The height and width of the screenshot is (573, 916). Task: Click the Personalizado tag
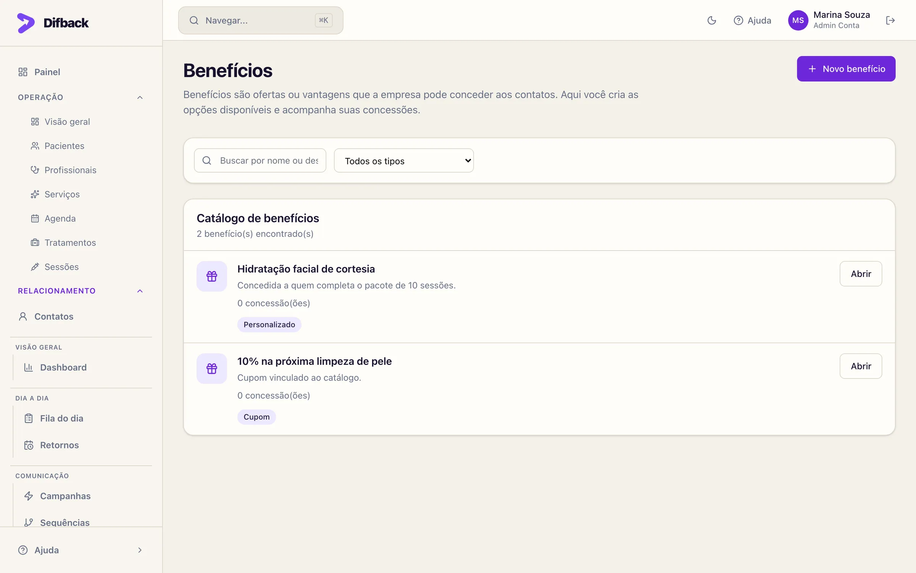(x=269, y=325)
